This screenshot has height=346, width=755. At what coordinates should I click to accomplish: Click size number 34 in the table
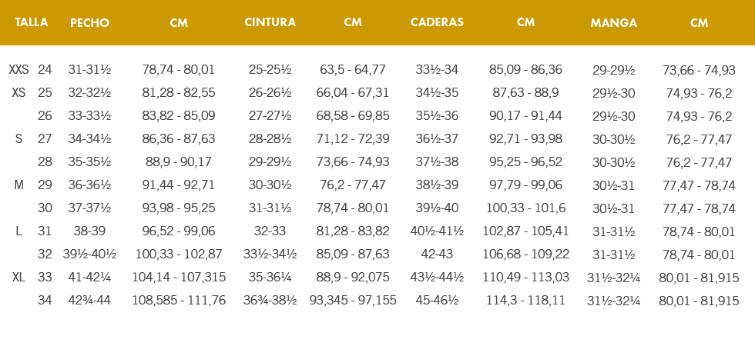(45, 301)
